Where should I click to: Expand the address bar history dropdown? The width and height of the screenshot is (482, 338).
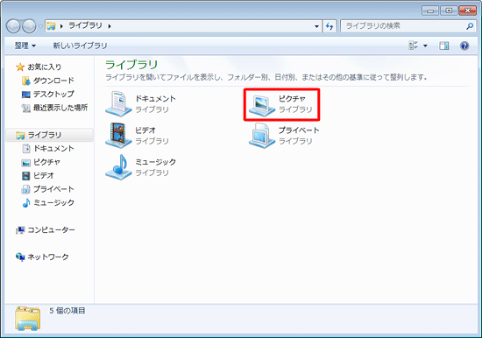(316, 26)
